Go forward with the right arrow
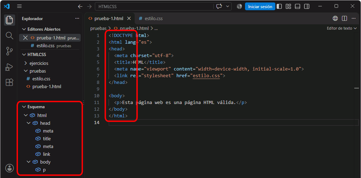The image size is (361, 178). point(89,6)
